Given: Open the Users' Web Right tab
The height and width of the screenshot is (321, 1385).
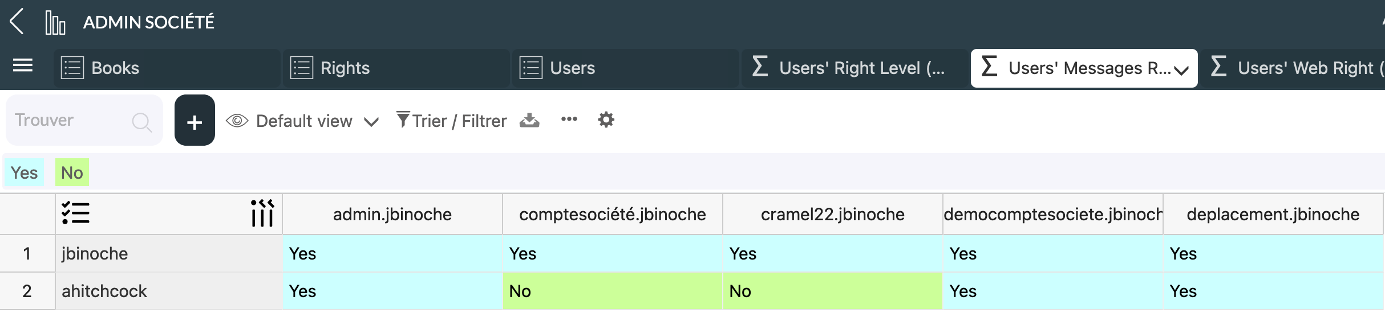Looking at the screenshot, I should pyautogui.click(x=1293, y=68).
